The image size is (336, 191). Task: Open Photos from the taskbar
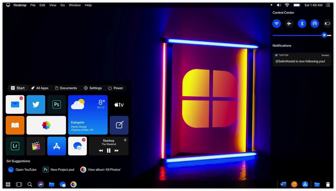click(73, 184)
